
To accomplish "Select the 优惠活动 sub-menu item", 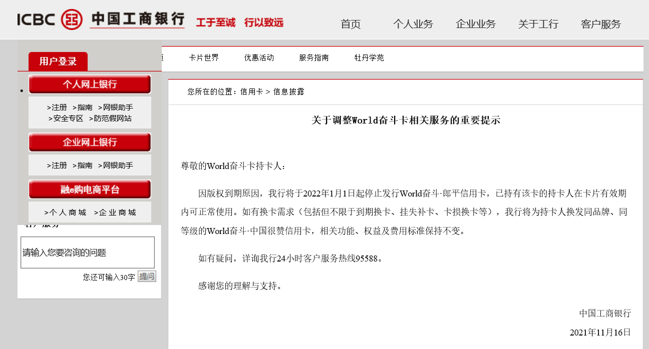I will click(259, 57).
